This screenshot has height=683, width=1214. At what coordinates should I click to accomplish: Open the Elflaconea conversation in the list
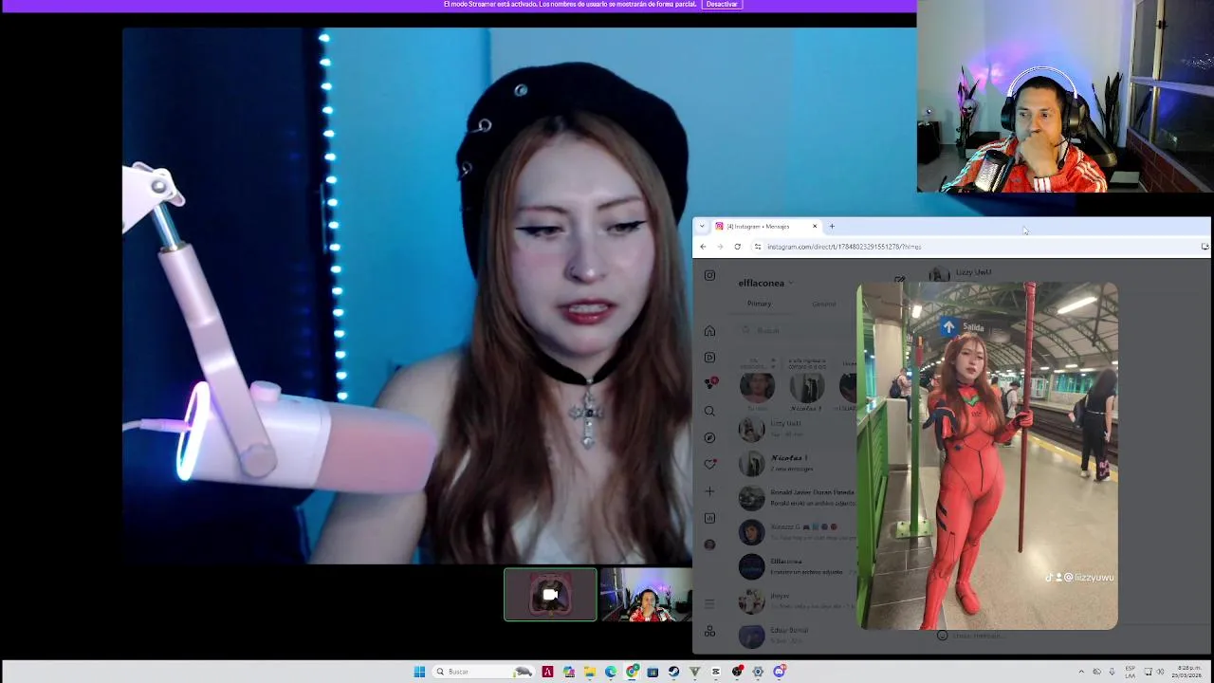(x=797, y=566)
